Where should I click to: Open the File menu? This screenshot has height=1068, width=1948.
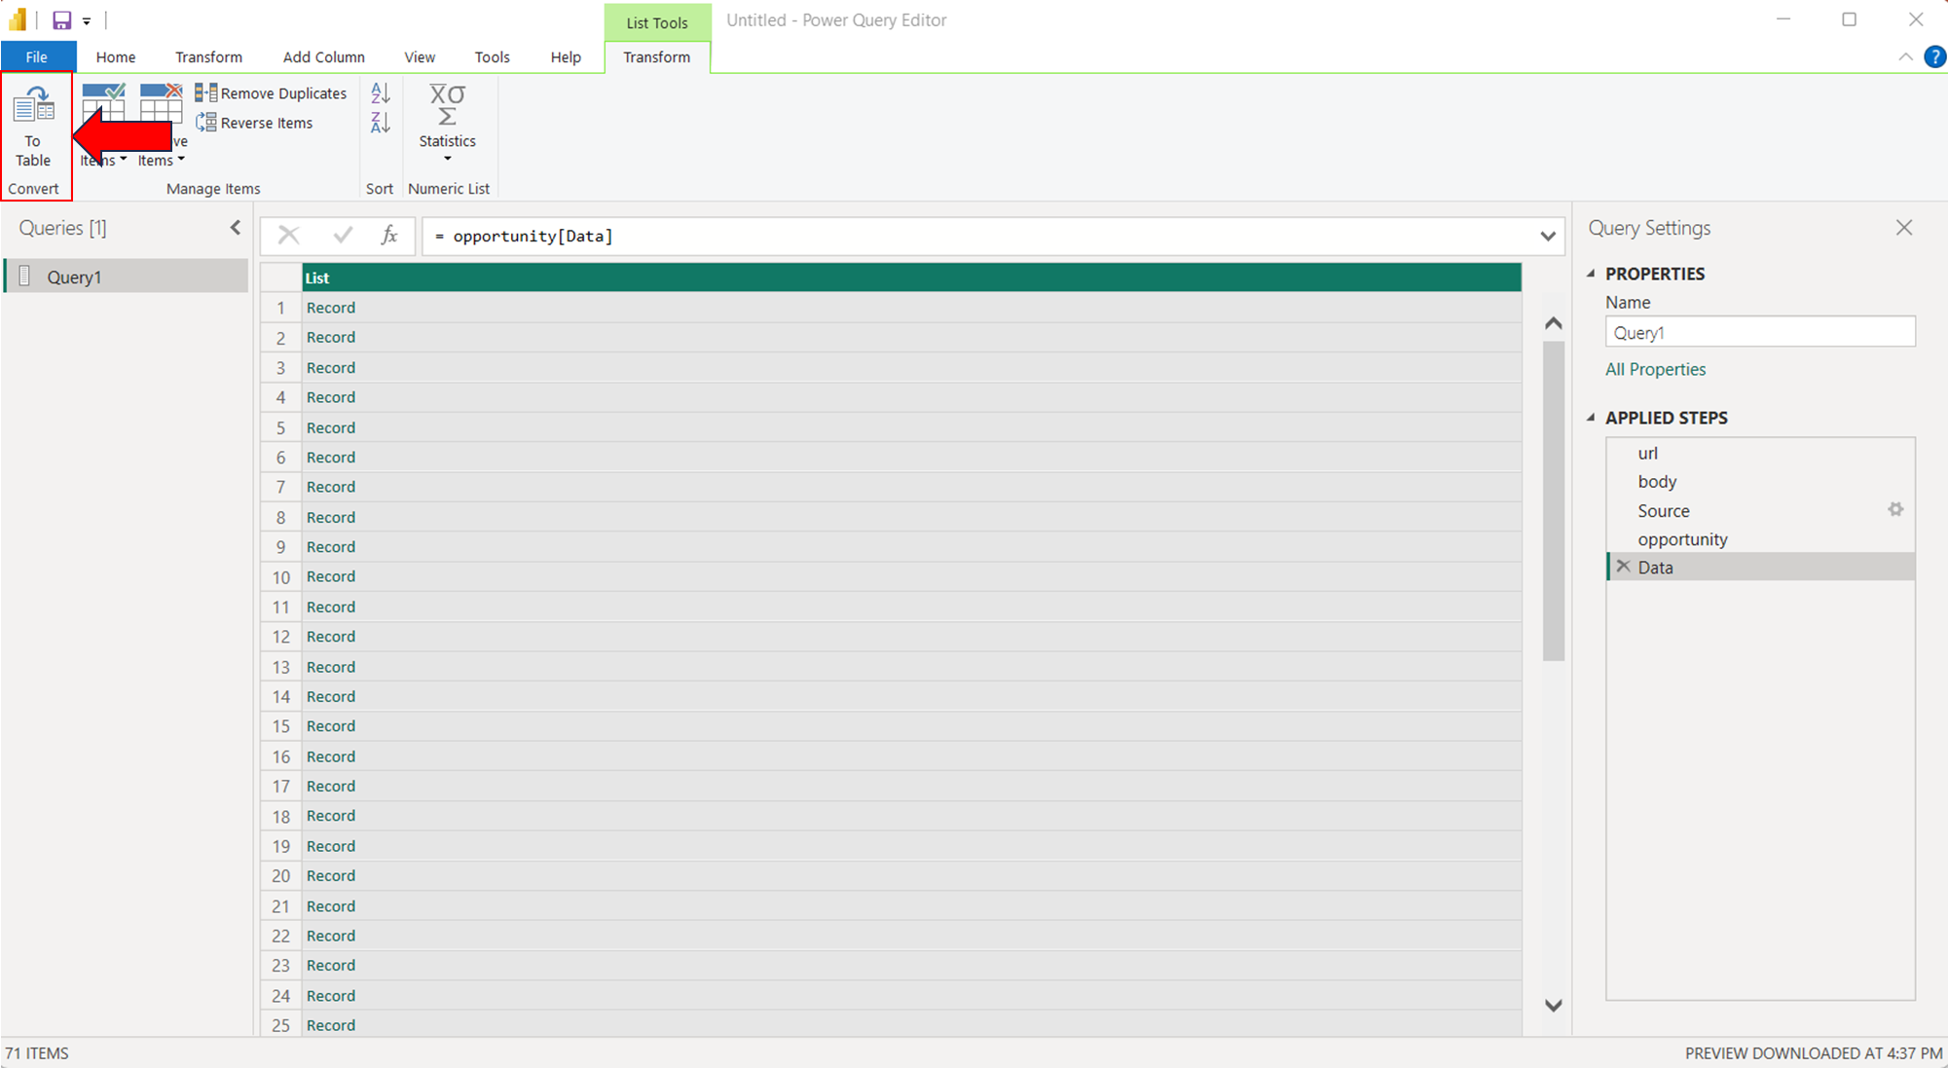(36, 56)
